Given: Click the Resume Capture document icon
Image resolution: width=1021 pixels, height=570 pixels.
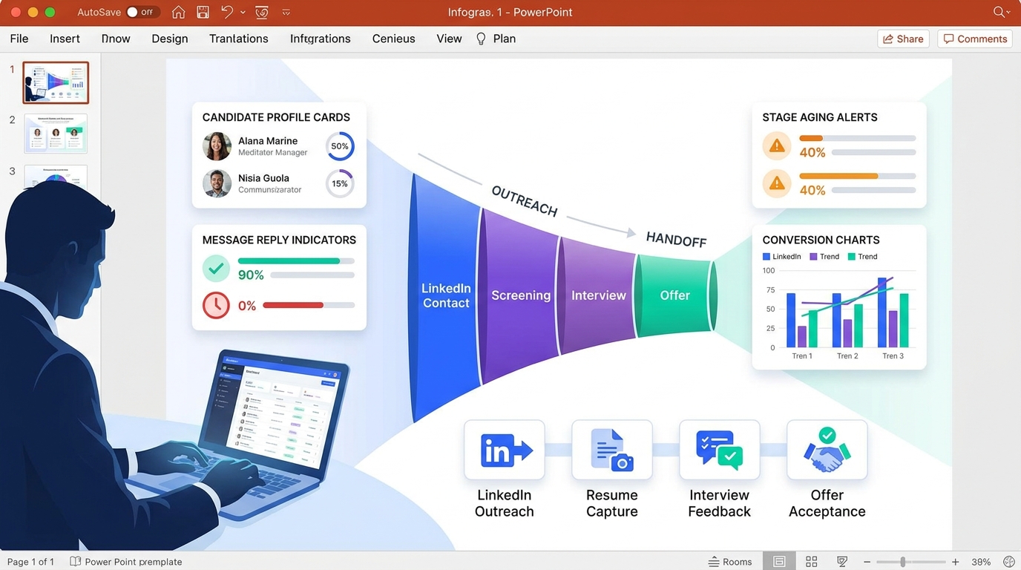Looking at the screenshot, I should [x=612, y=450].
